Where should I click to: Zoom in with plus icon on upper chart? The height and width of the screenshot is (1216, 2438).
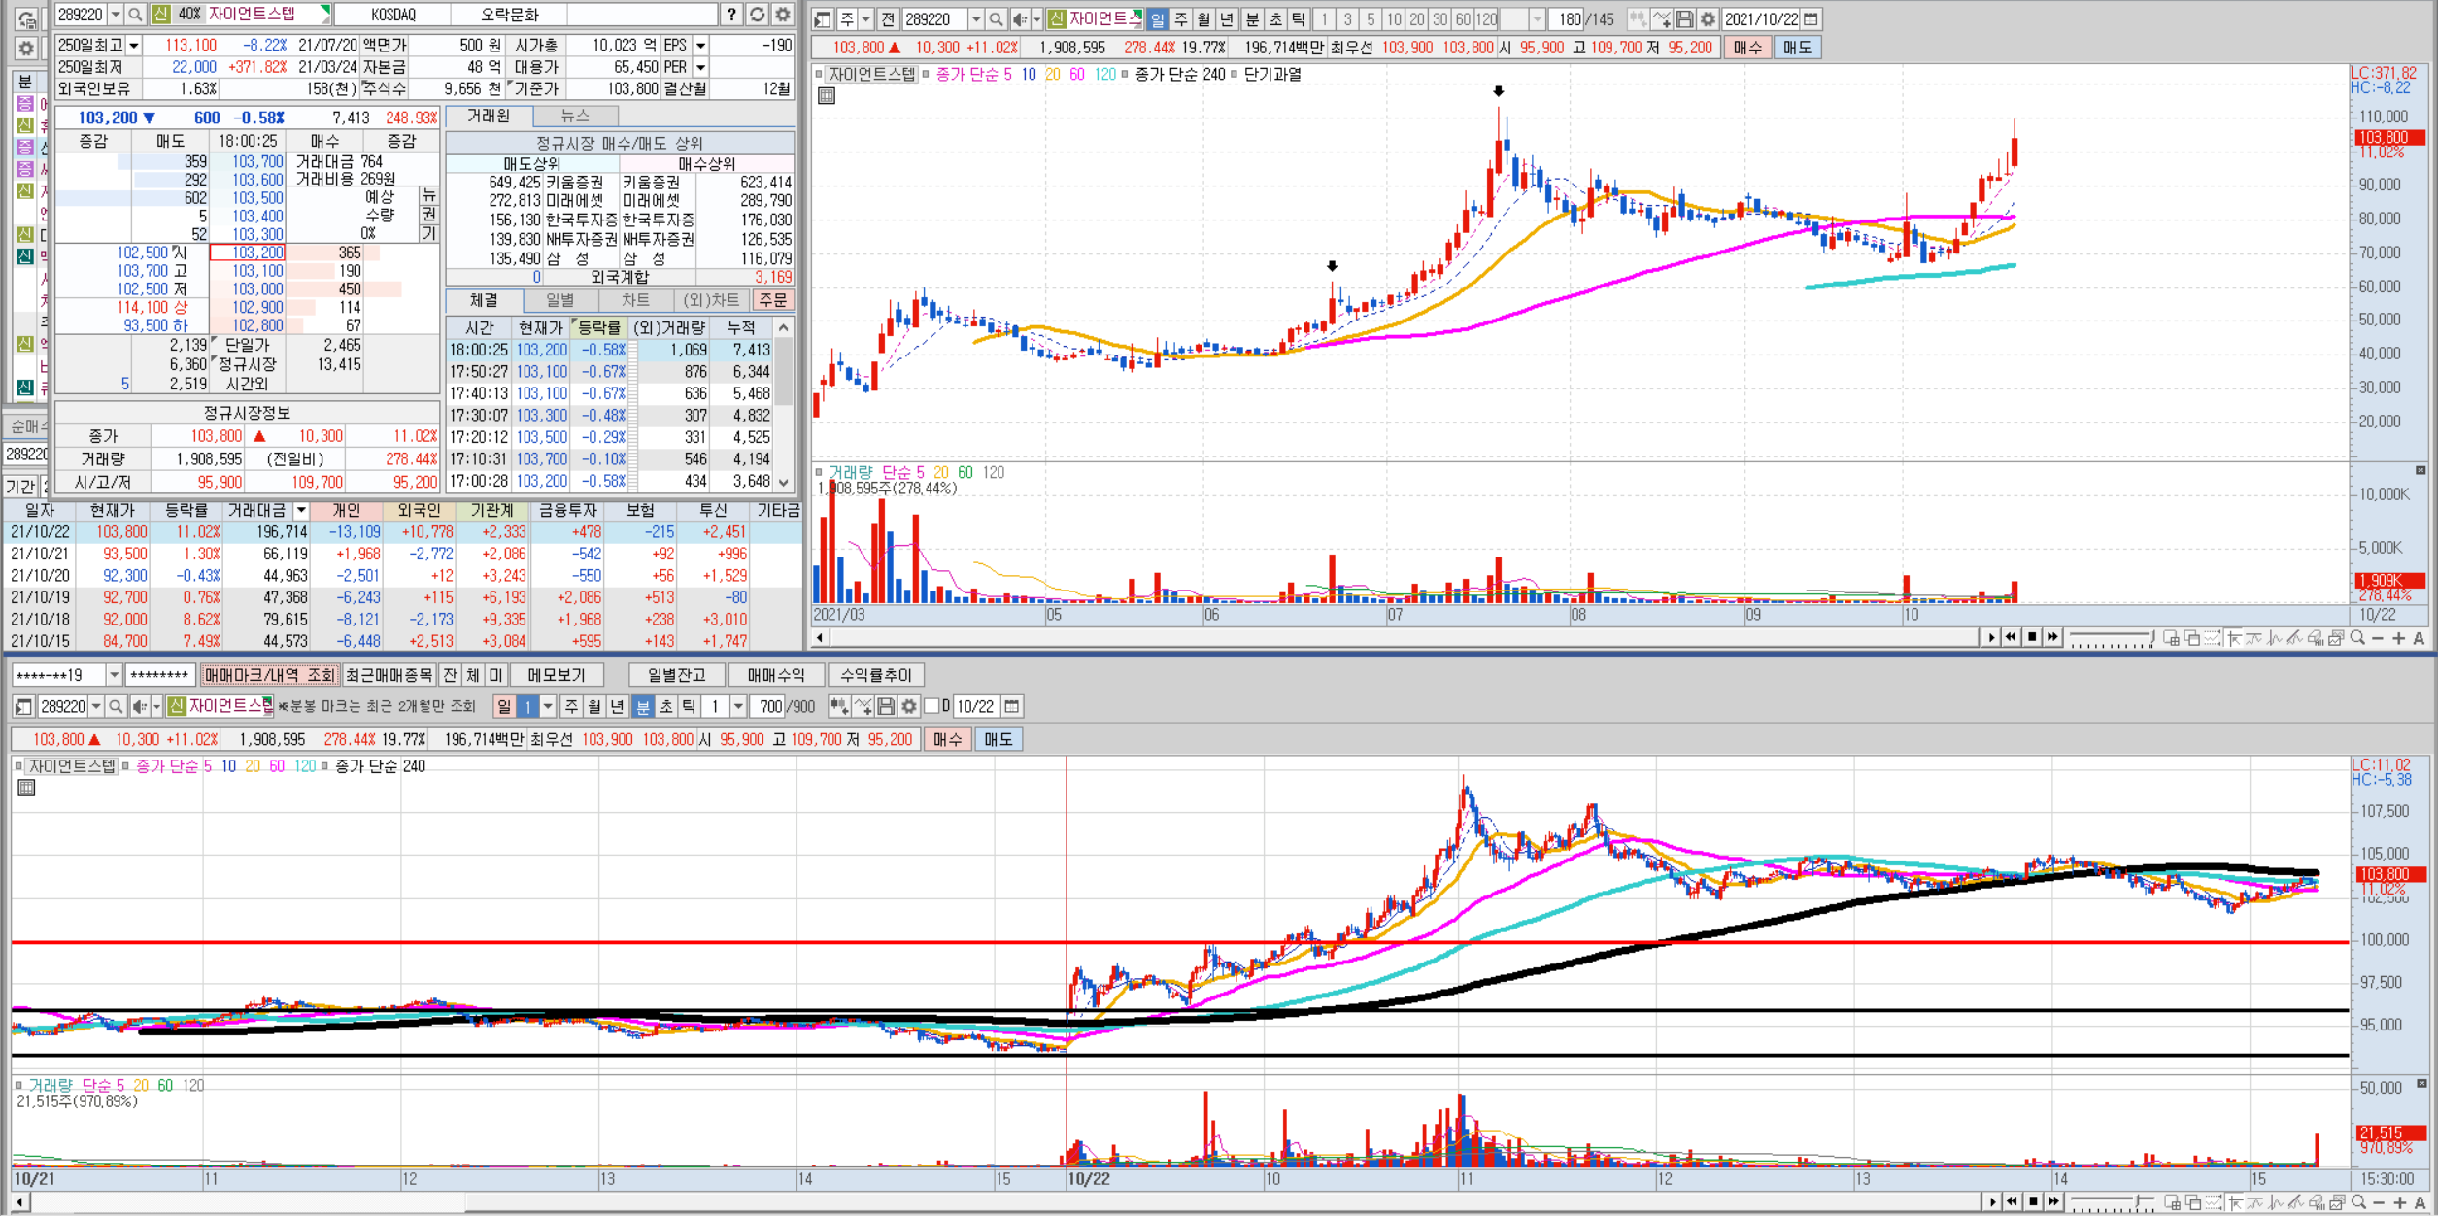coord(2398,638)
